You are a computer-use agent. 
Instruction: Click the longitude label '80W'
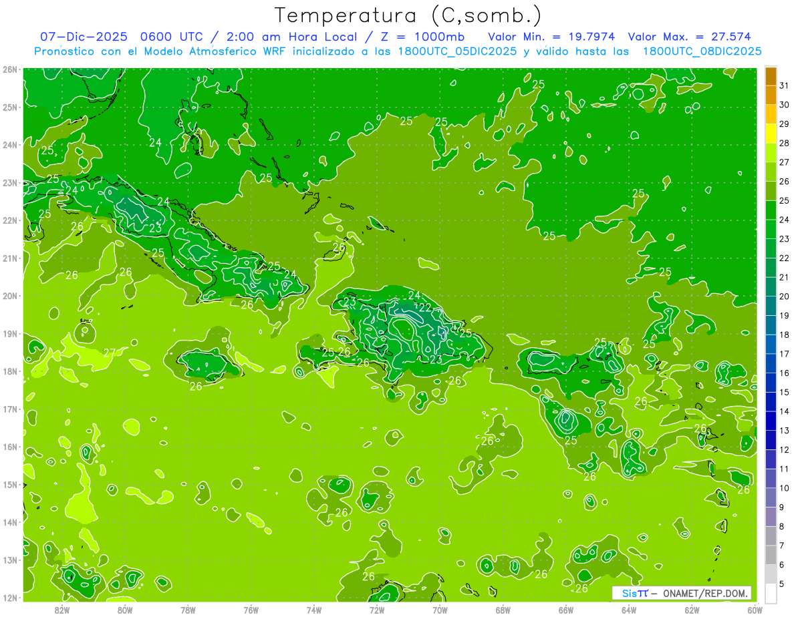[125, 610]
